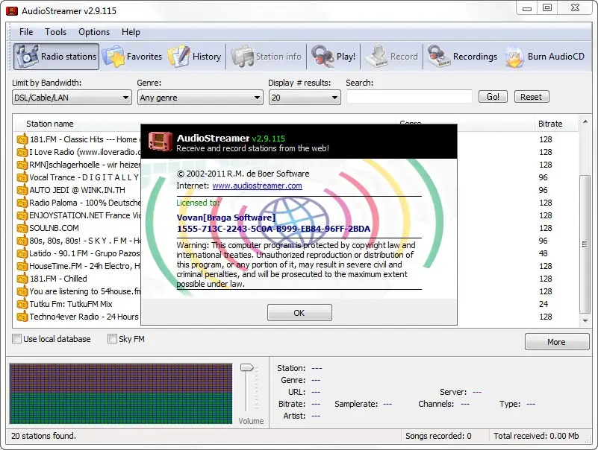Click the station list scroll down arrow
This screenshot has height=450, width=598.
[585, 321]
